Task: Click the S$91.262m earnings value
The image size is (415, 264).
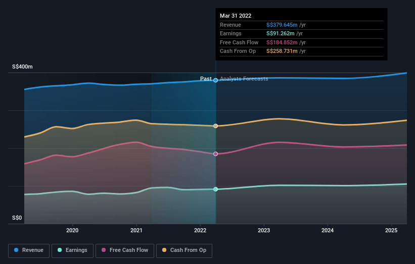Action: [x=280, y=33]
